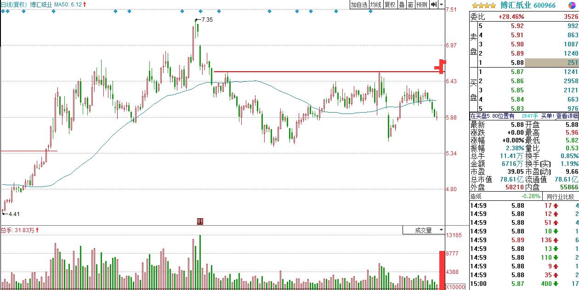This screenshot has height=290, width=579.
Task: Click the 换手 0.85% value
Action: (569, 156)
